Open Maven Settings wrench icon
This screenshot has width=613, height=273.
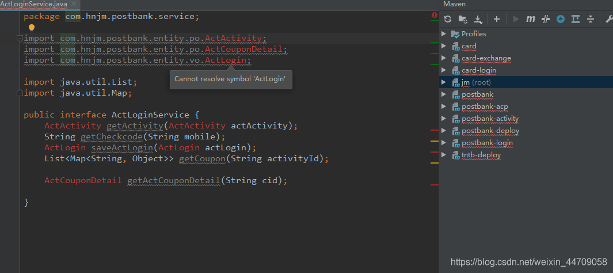(609, 19)
